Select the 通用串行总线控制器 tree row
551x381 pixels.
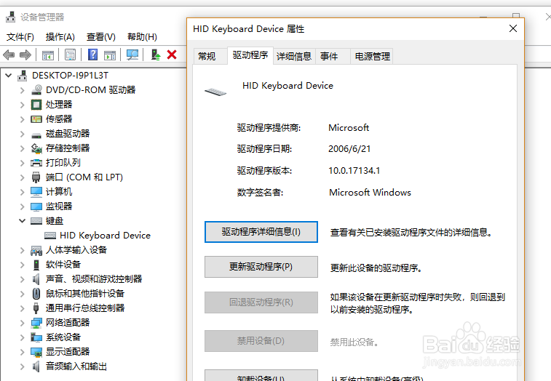tap(85, 308)
